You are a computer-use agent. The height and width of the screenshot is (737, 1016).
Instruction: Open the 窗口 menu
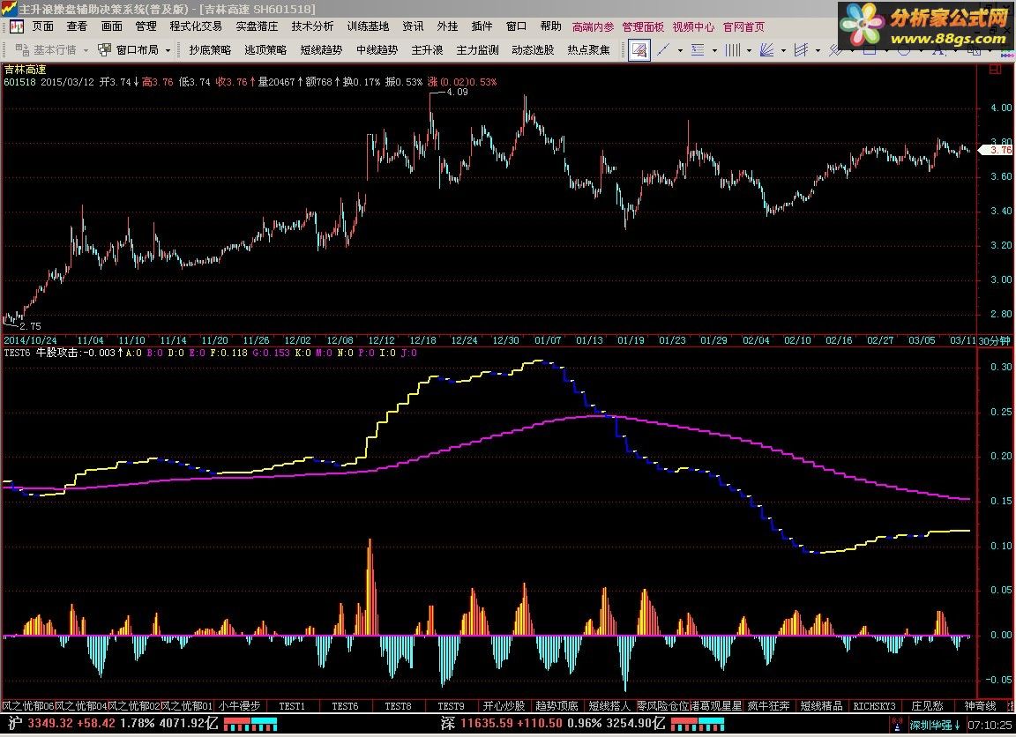coord(517,26)
